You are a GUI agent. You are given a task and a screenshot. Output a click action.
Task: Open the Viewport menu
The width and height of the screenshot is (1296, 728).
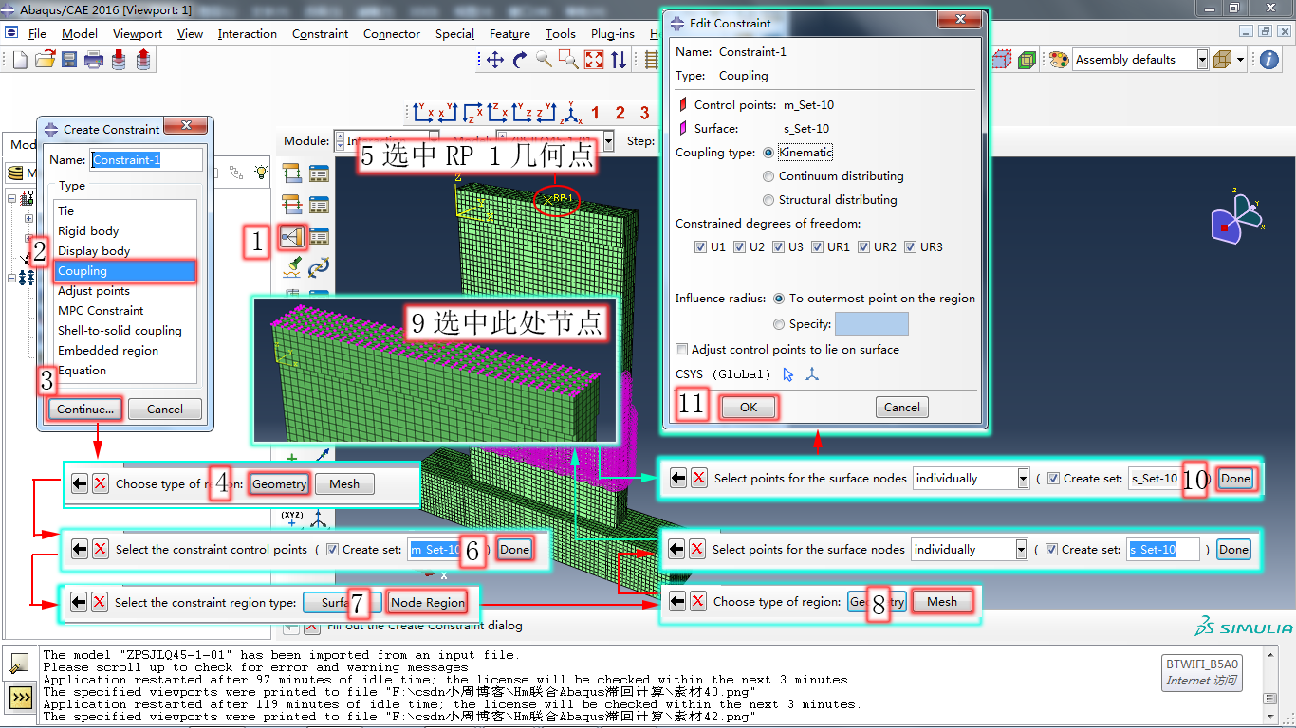click(x=138, y=34)
